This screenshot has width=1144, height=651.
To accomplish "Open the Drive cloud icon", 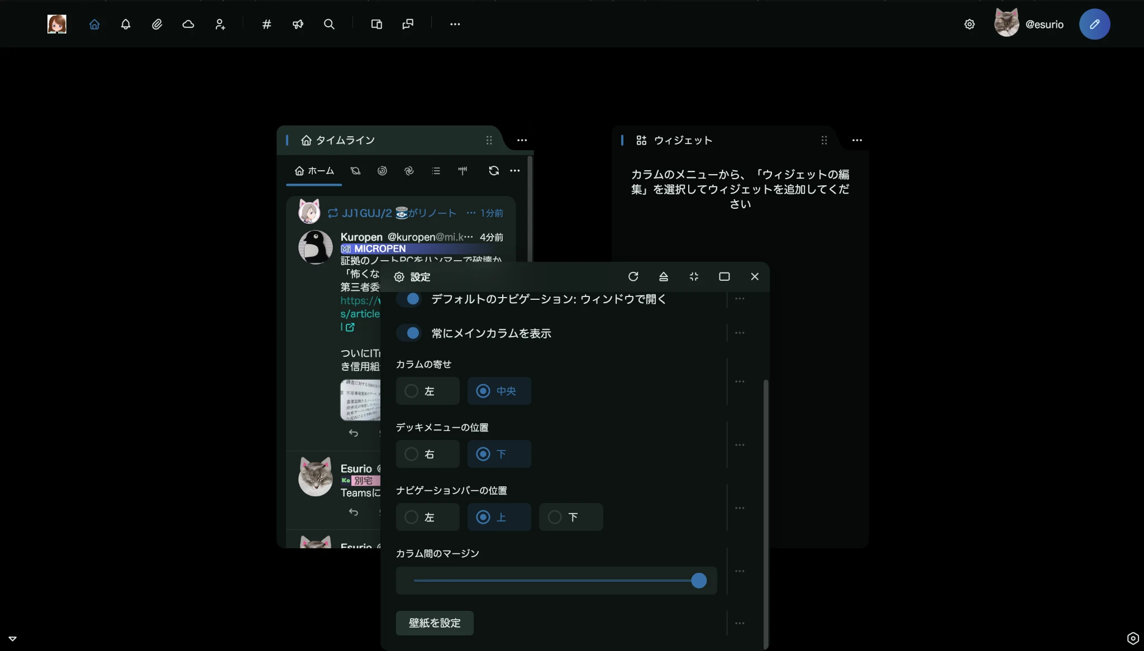I will [x=188, y=24].
